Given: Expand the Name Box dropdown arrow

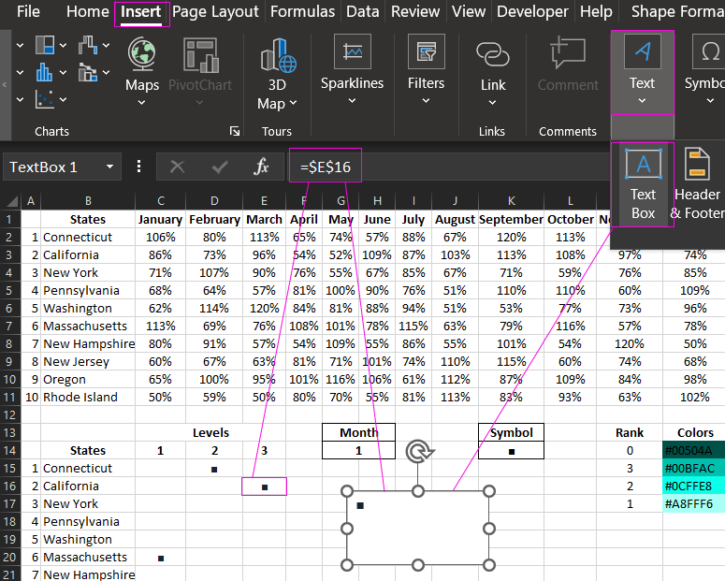Looking at the screenshot, I should pyautogui.click(x=110, y=167).
